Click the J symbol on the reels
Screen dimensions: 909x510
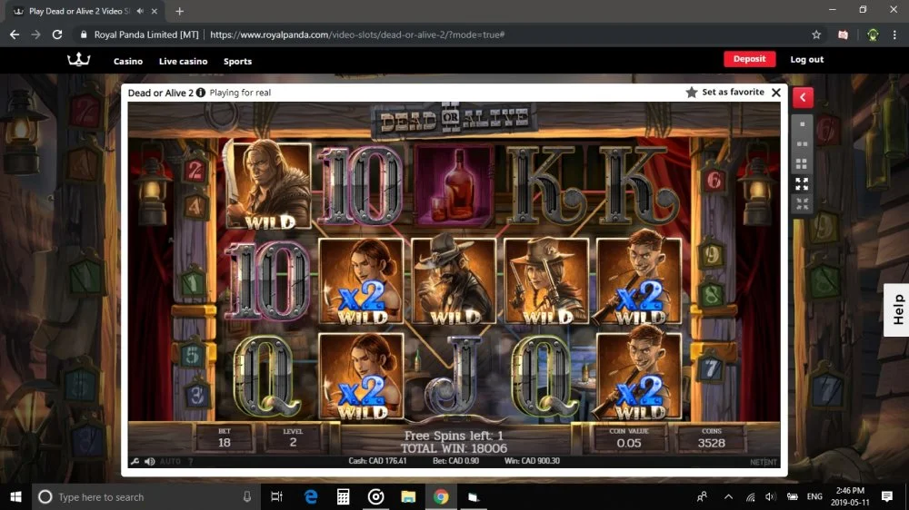click(454, 375)
